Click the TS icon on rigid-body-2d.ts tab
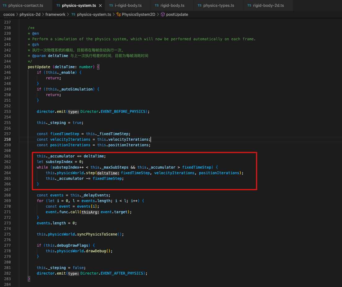This screenshot has width=342, height=287. tap(249, 6)
